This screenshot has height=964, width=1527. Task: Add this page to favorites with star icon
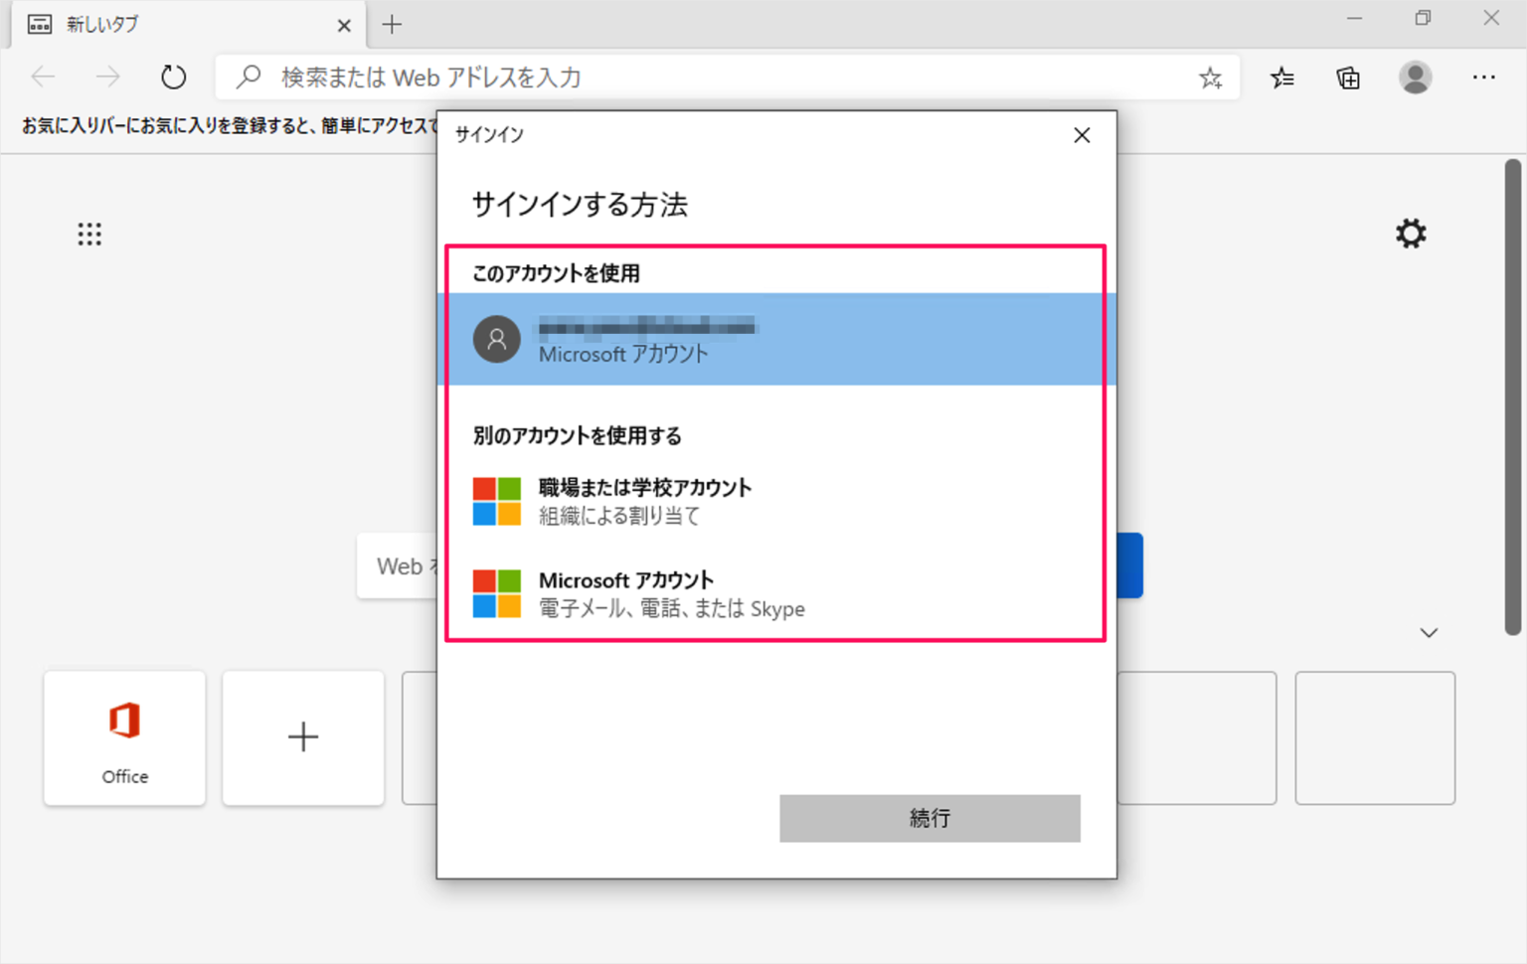[1211, 77]
